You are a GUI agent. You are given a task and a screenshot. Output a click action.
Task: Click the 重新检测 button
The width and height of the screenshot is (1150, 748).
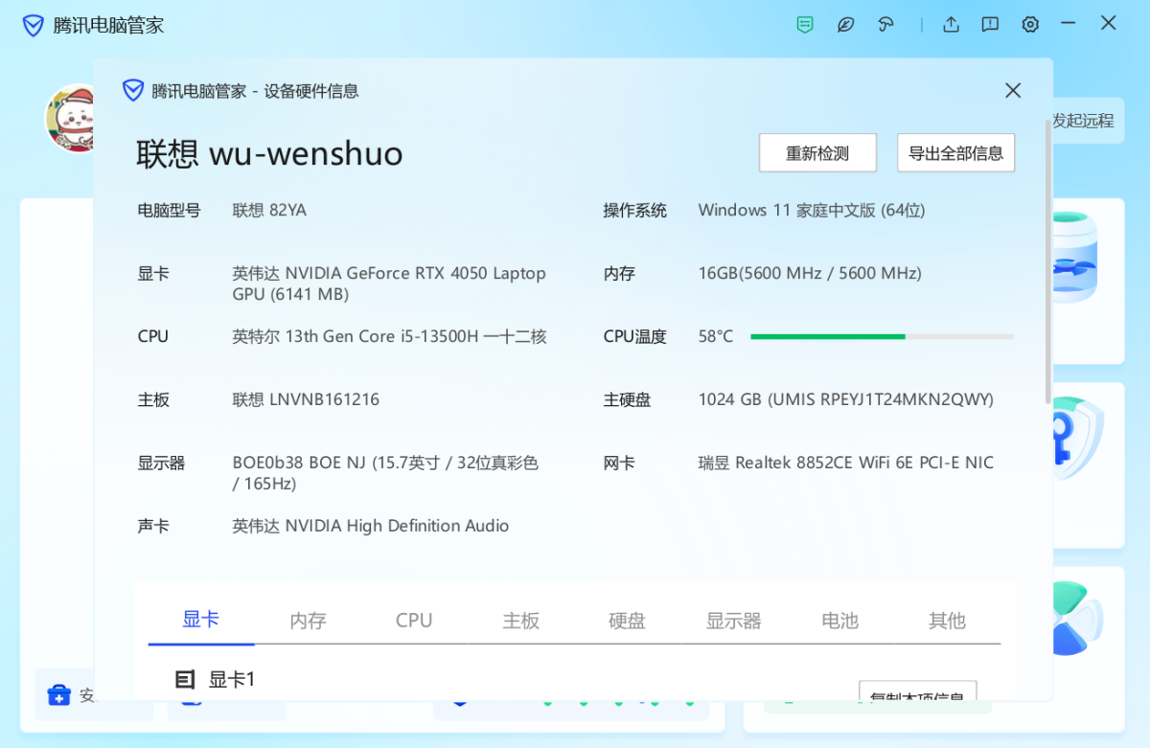pyautogui.click(x=817, y=153)
